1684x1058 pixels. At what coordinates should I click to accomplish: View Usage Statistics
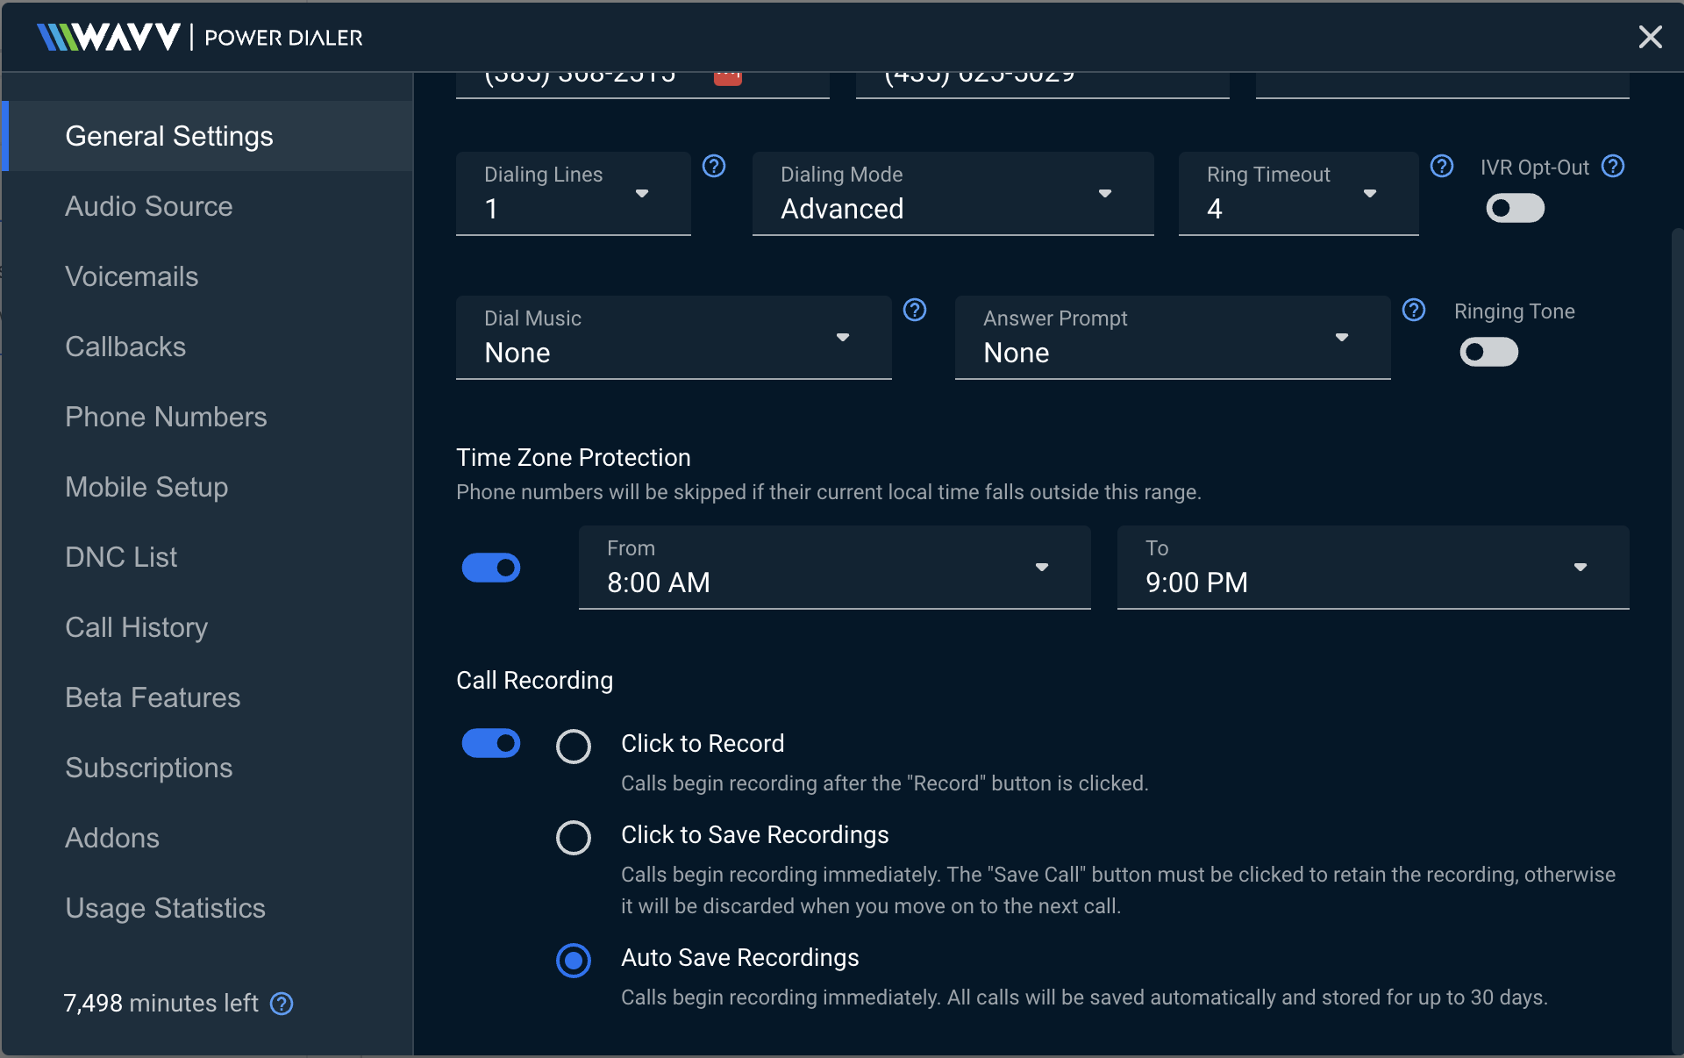[207, 908]
